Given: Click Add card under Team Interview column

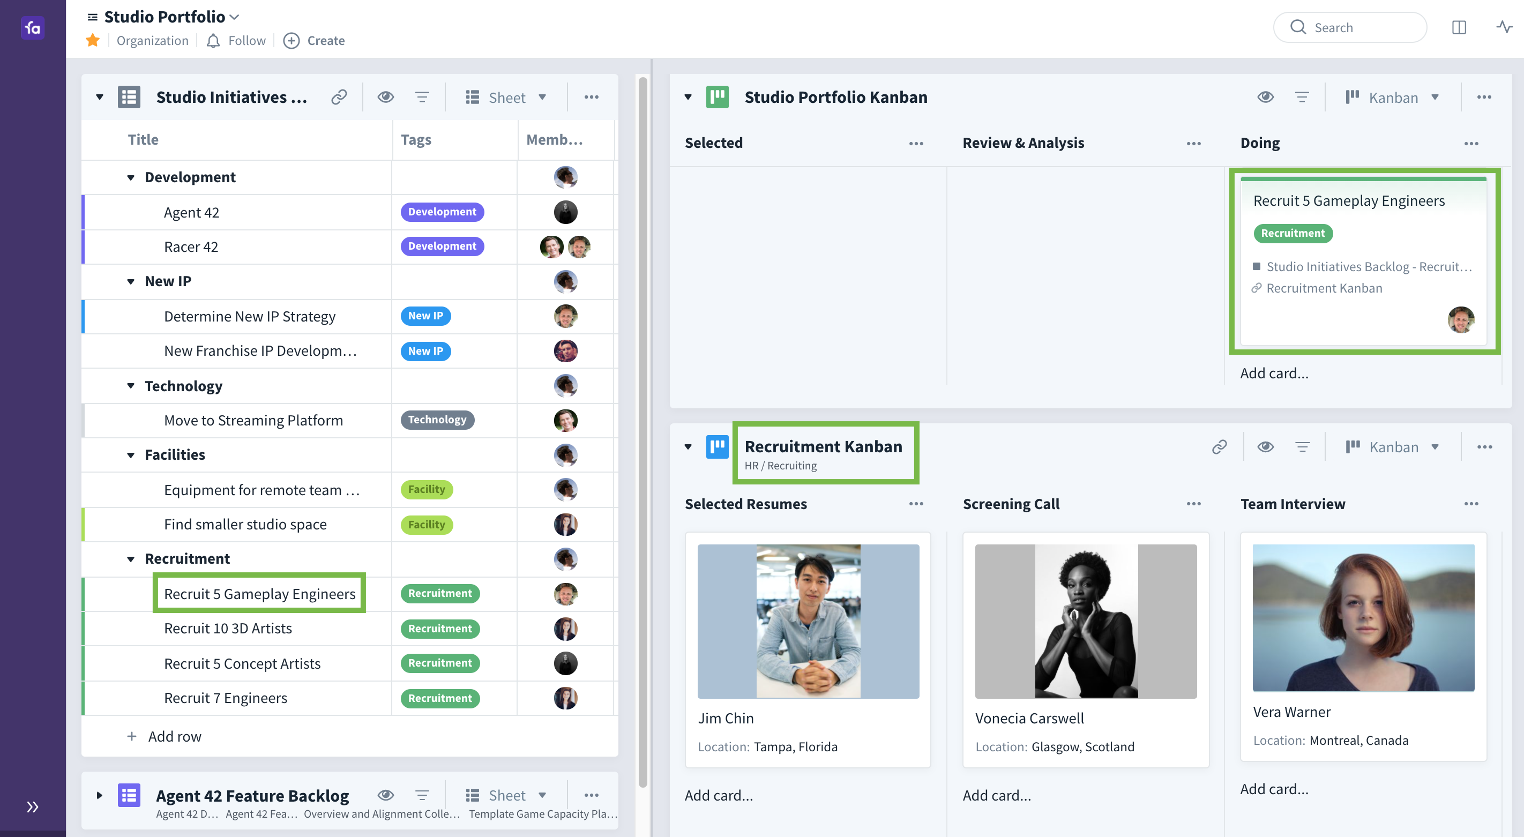Looking at the screenshot, I should (1274, 788).
